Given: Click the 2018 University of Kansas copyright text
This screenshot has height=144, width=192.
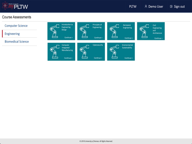Looking at the screenshot, I should 96,141.
